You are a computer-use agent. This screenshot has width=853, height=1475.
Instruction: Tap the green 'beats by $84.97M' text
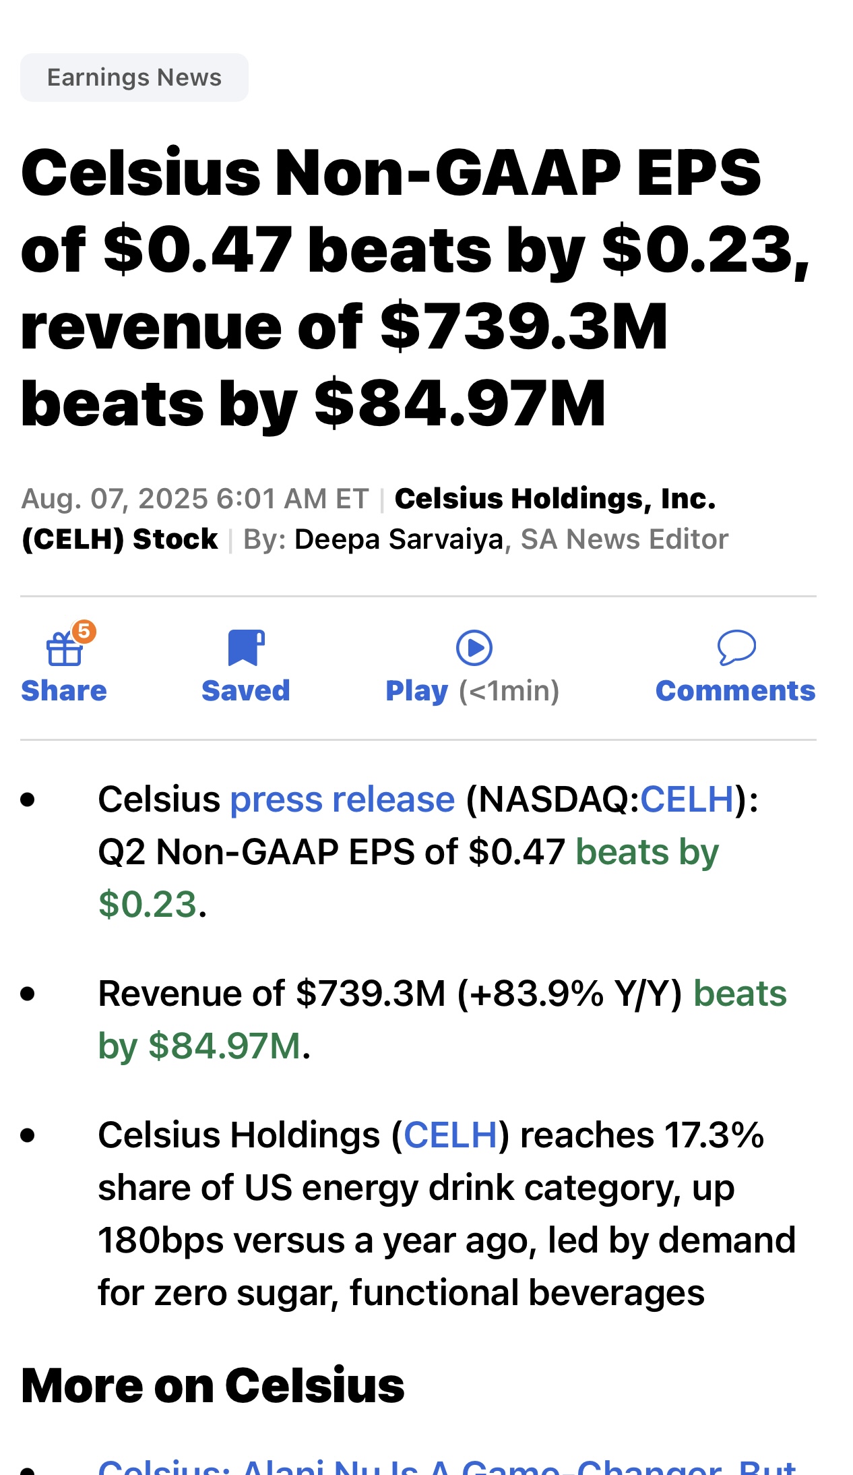click(x=443, y=1019)
